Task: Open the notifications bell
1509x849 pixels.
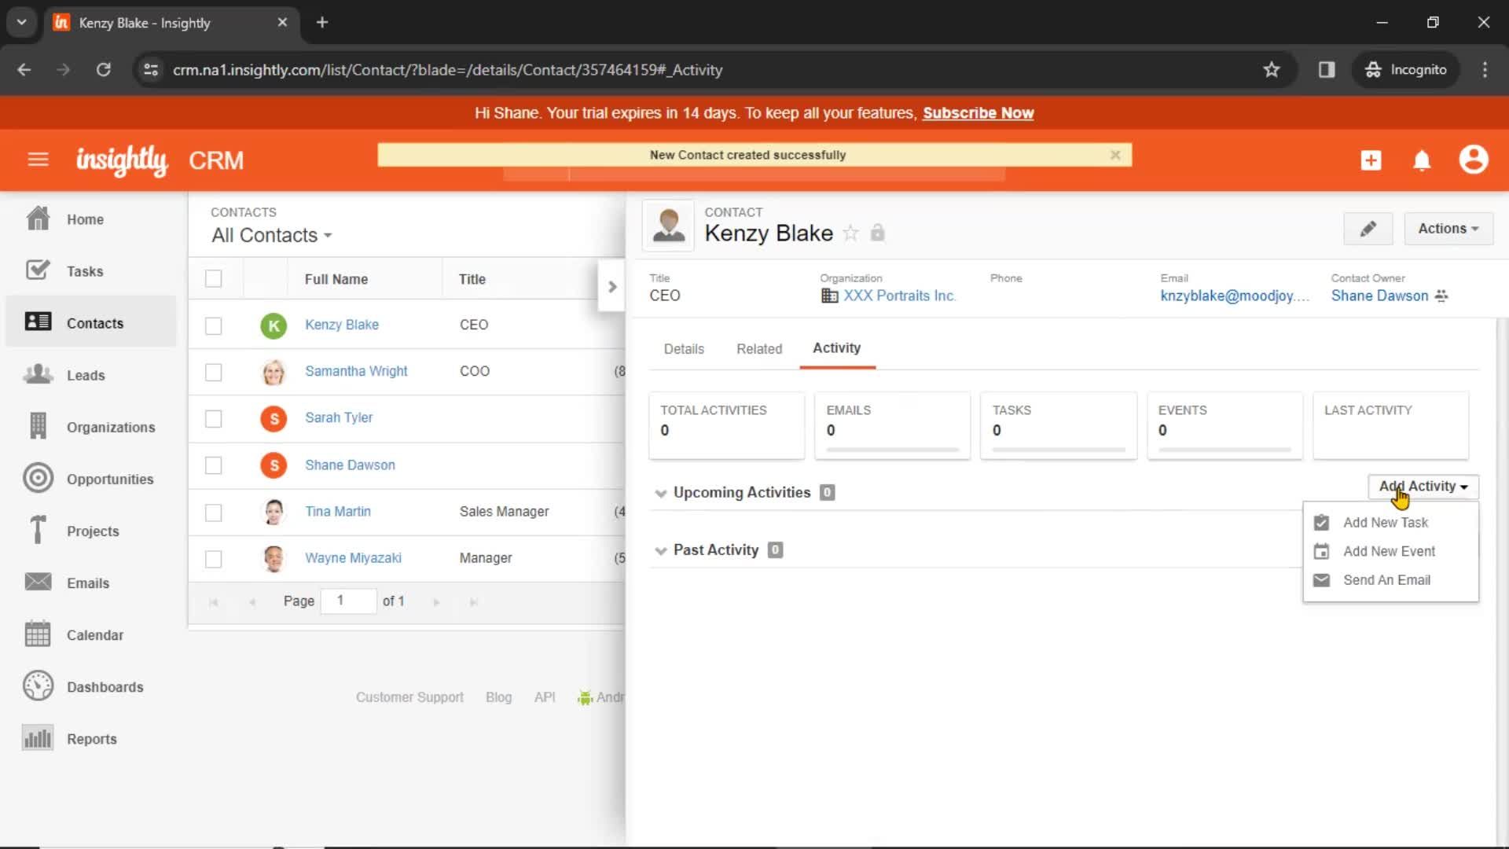Action: click(1422, 160)
